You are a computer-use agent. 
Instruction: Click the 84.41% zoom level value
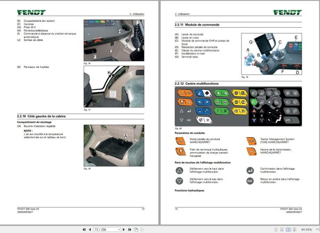(x=307, y=229)
